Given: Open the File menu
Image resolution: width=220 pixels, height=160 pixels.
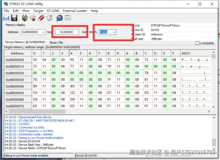Looking at the screenshot, I should [x=6, y=11].
